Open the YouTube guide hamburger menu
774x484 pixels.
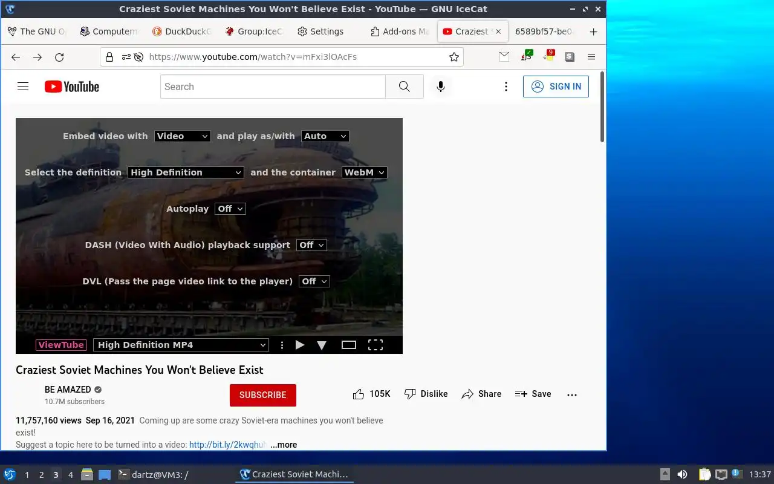[x=23, y=87]
